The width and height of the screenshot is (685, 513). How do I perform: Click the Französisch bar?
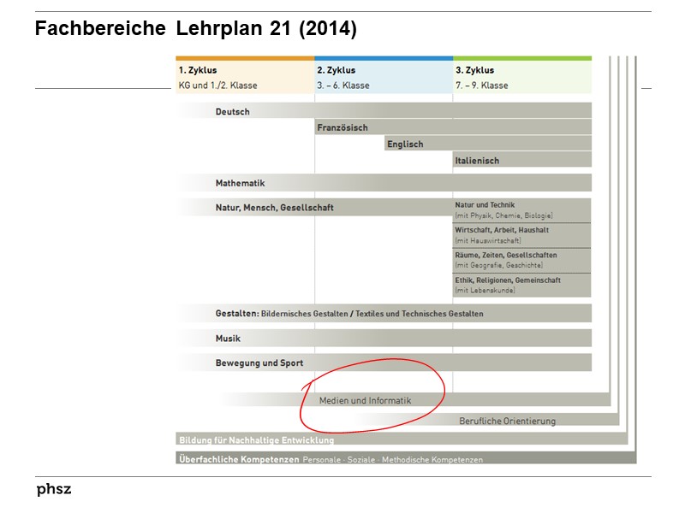pos(342,127)
